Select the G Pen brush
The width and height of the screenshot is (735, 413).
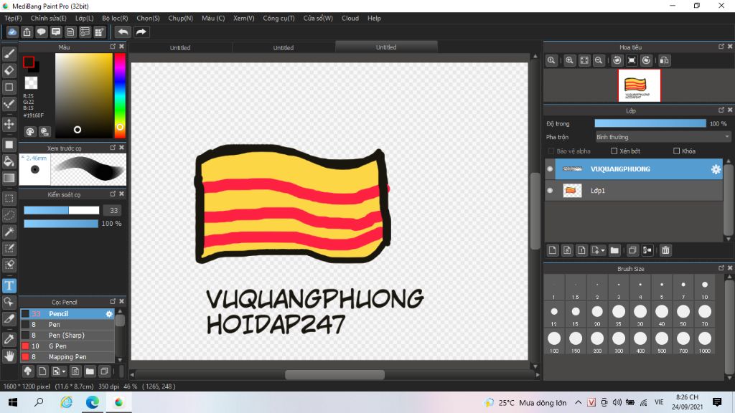click(x=67, y=346)
